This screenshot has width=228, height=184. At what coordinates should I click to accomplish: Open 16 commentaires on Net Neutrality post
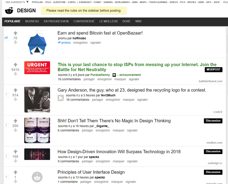click(69, 79)
